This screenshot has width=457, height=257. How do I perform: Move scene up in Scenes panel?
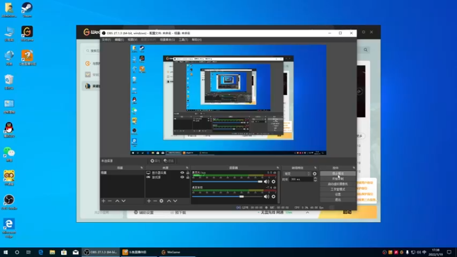[x=117, y=201]
